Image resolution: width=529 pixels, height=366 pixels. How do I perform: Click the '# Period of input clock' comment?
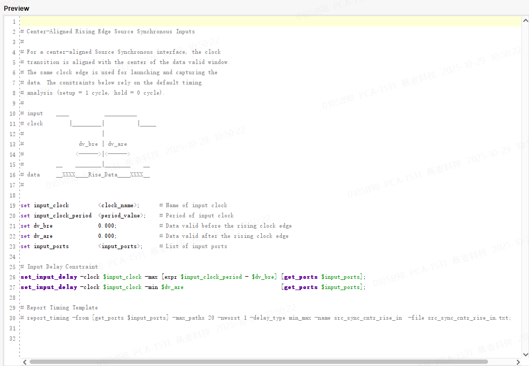click(x=196, y=215)
